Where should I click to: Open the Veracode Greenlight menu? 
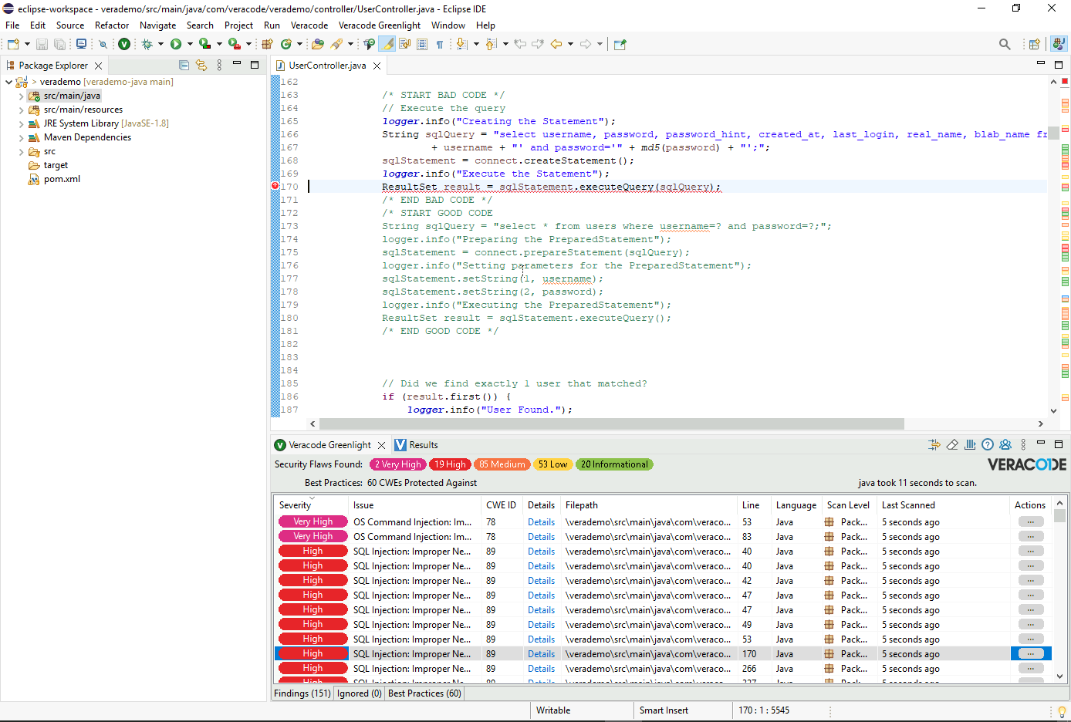click(x=380, y=25)
